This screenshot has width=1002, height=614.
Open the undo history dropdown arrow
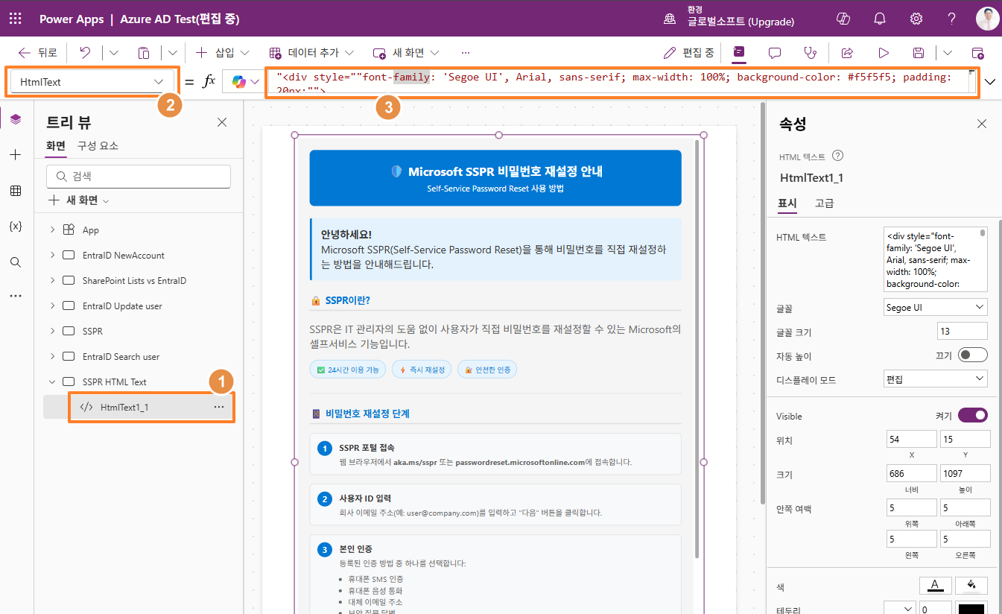(x=114, y=53)
